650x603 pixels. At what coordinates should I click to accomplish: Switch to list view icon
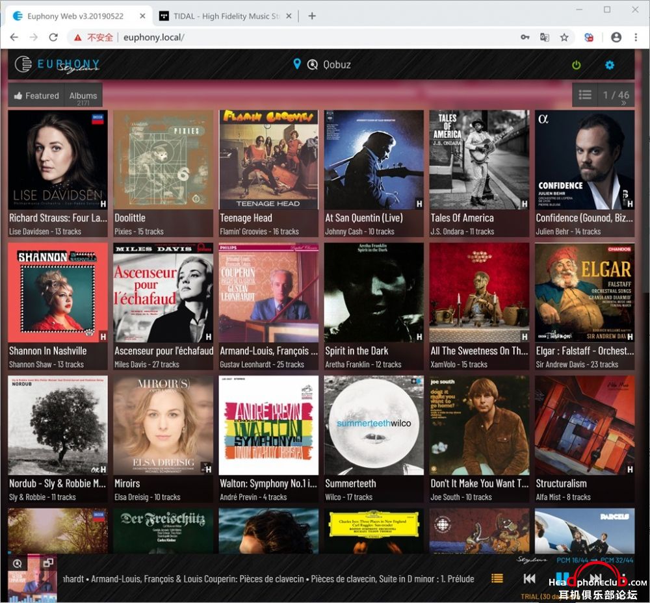[585, 96]
